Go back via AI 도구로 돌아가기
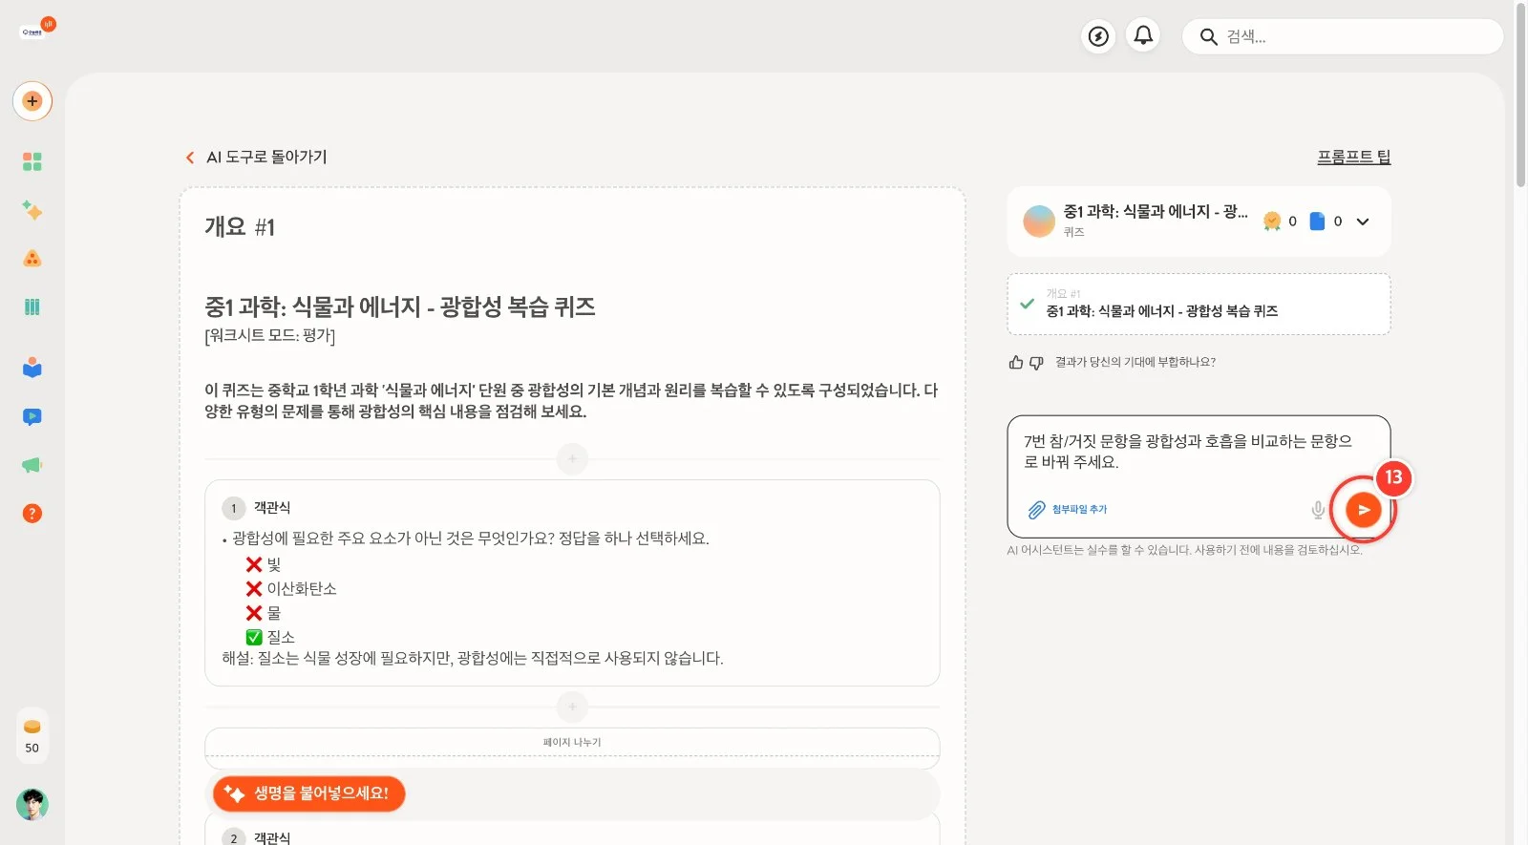 pyautogui.click(x=256, y=158)
